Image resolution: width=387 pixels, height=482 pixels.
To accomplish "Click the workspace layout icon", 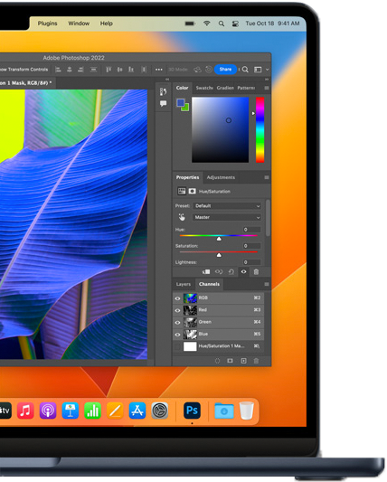I will 258,70.
